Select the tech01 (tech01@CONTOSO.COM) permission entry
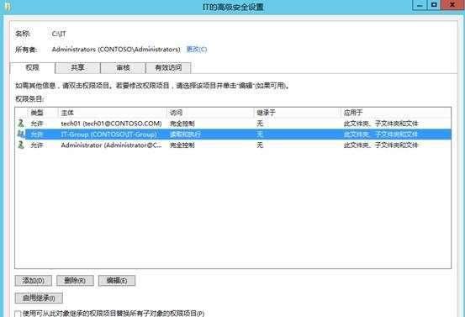This screenshot has width=465, height=317. pos(233,124)
